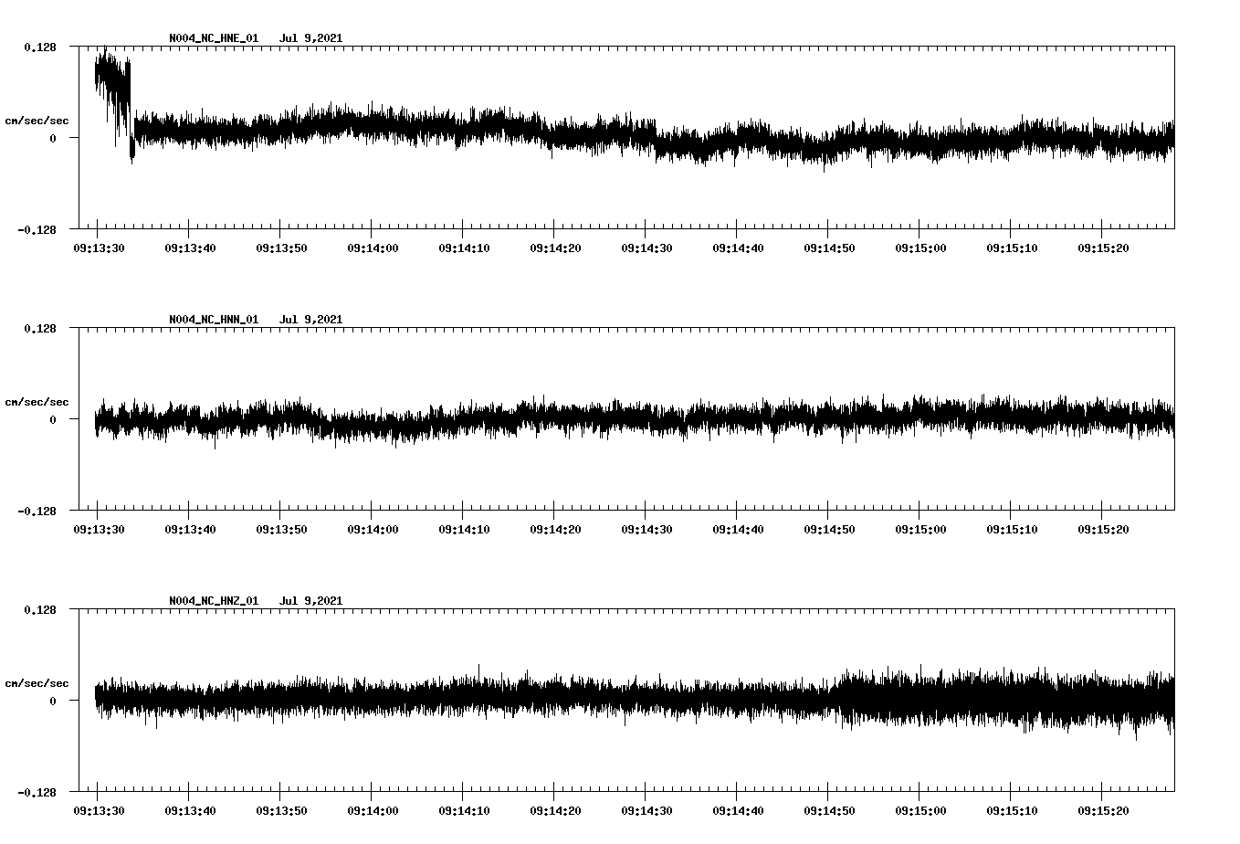1240x844 pixels.
Task: Click the 09:14:10 time label under the HNN plot
Action: (464, 529)
